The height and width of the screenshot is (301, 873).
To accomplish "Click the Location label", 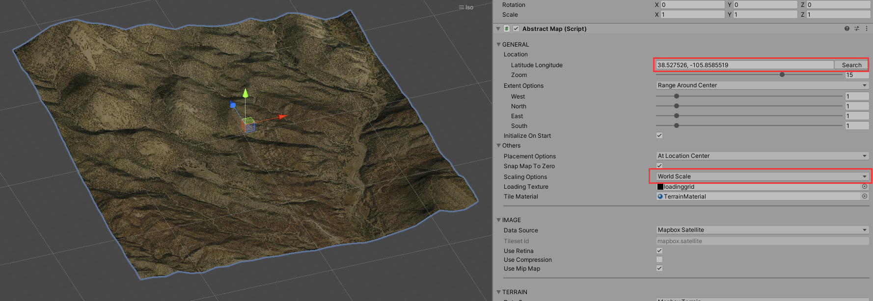I will (516, 54).
